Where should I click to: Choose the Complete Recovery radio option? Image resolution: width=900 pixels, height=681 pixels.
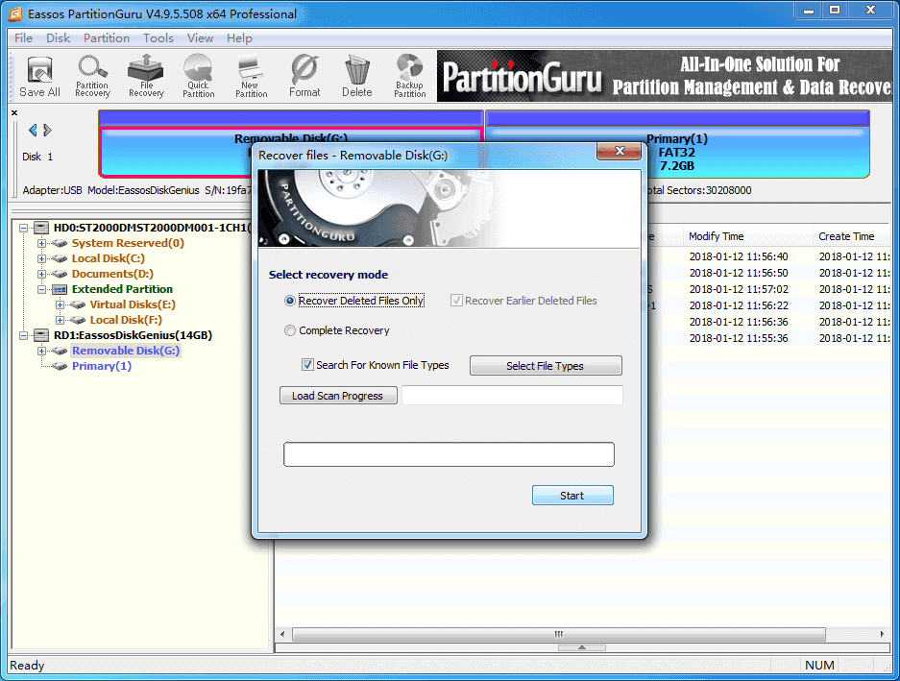[290, 330]
